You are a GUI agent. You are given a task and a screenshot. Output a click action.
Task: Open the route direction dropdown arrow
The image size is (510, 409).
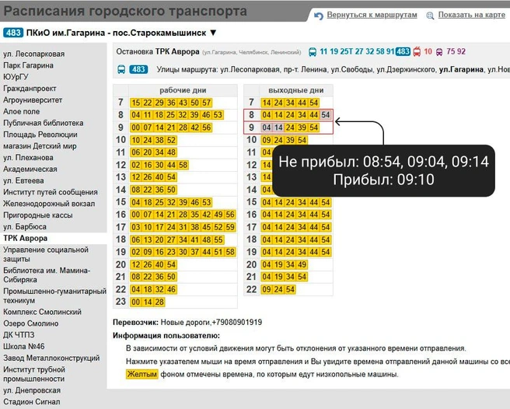click(x=213, y=33)
